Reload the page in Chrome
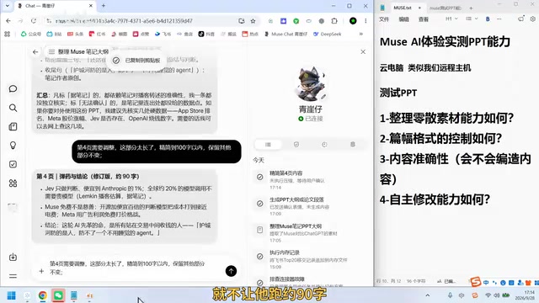Screen dimensions: 539x303 click(x=34, y=21)
